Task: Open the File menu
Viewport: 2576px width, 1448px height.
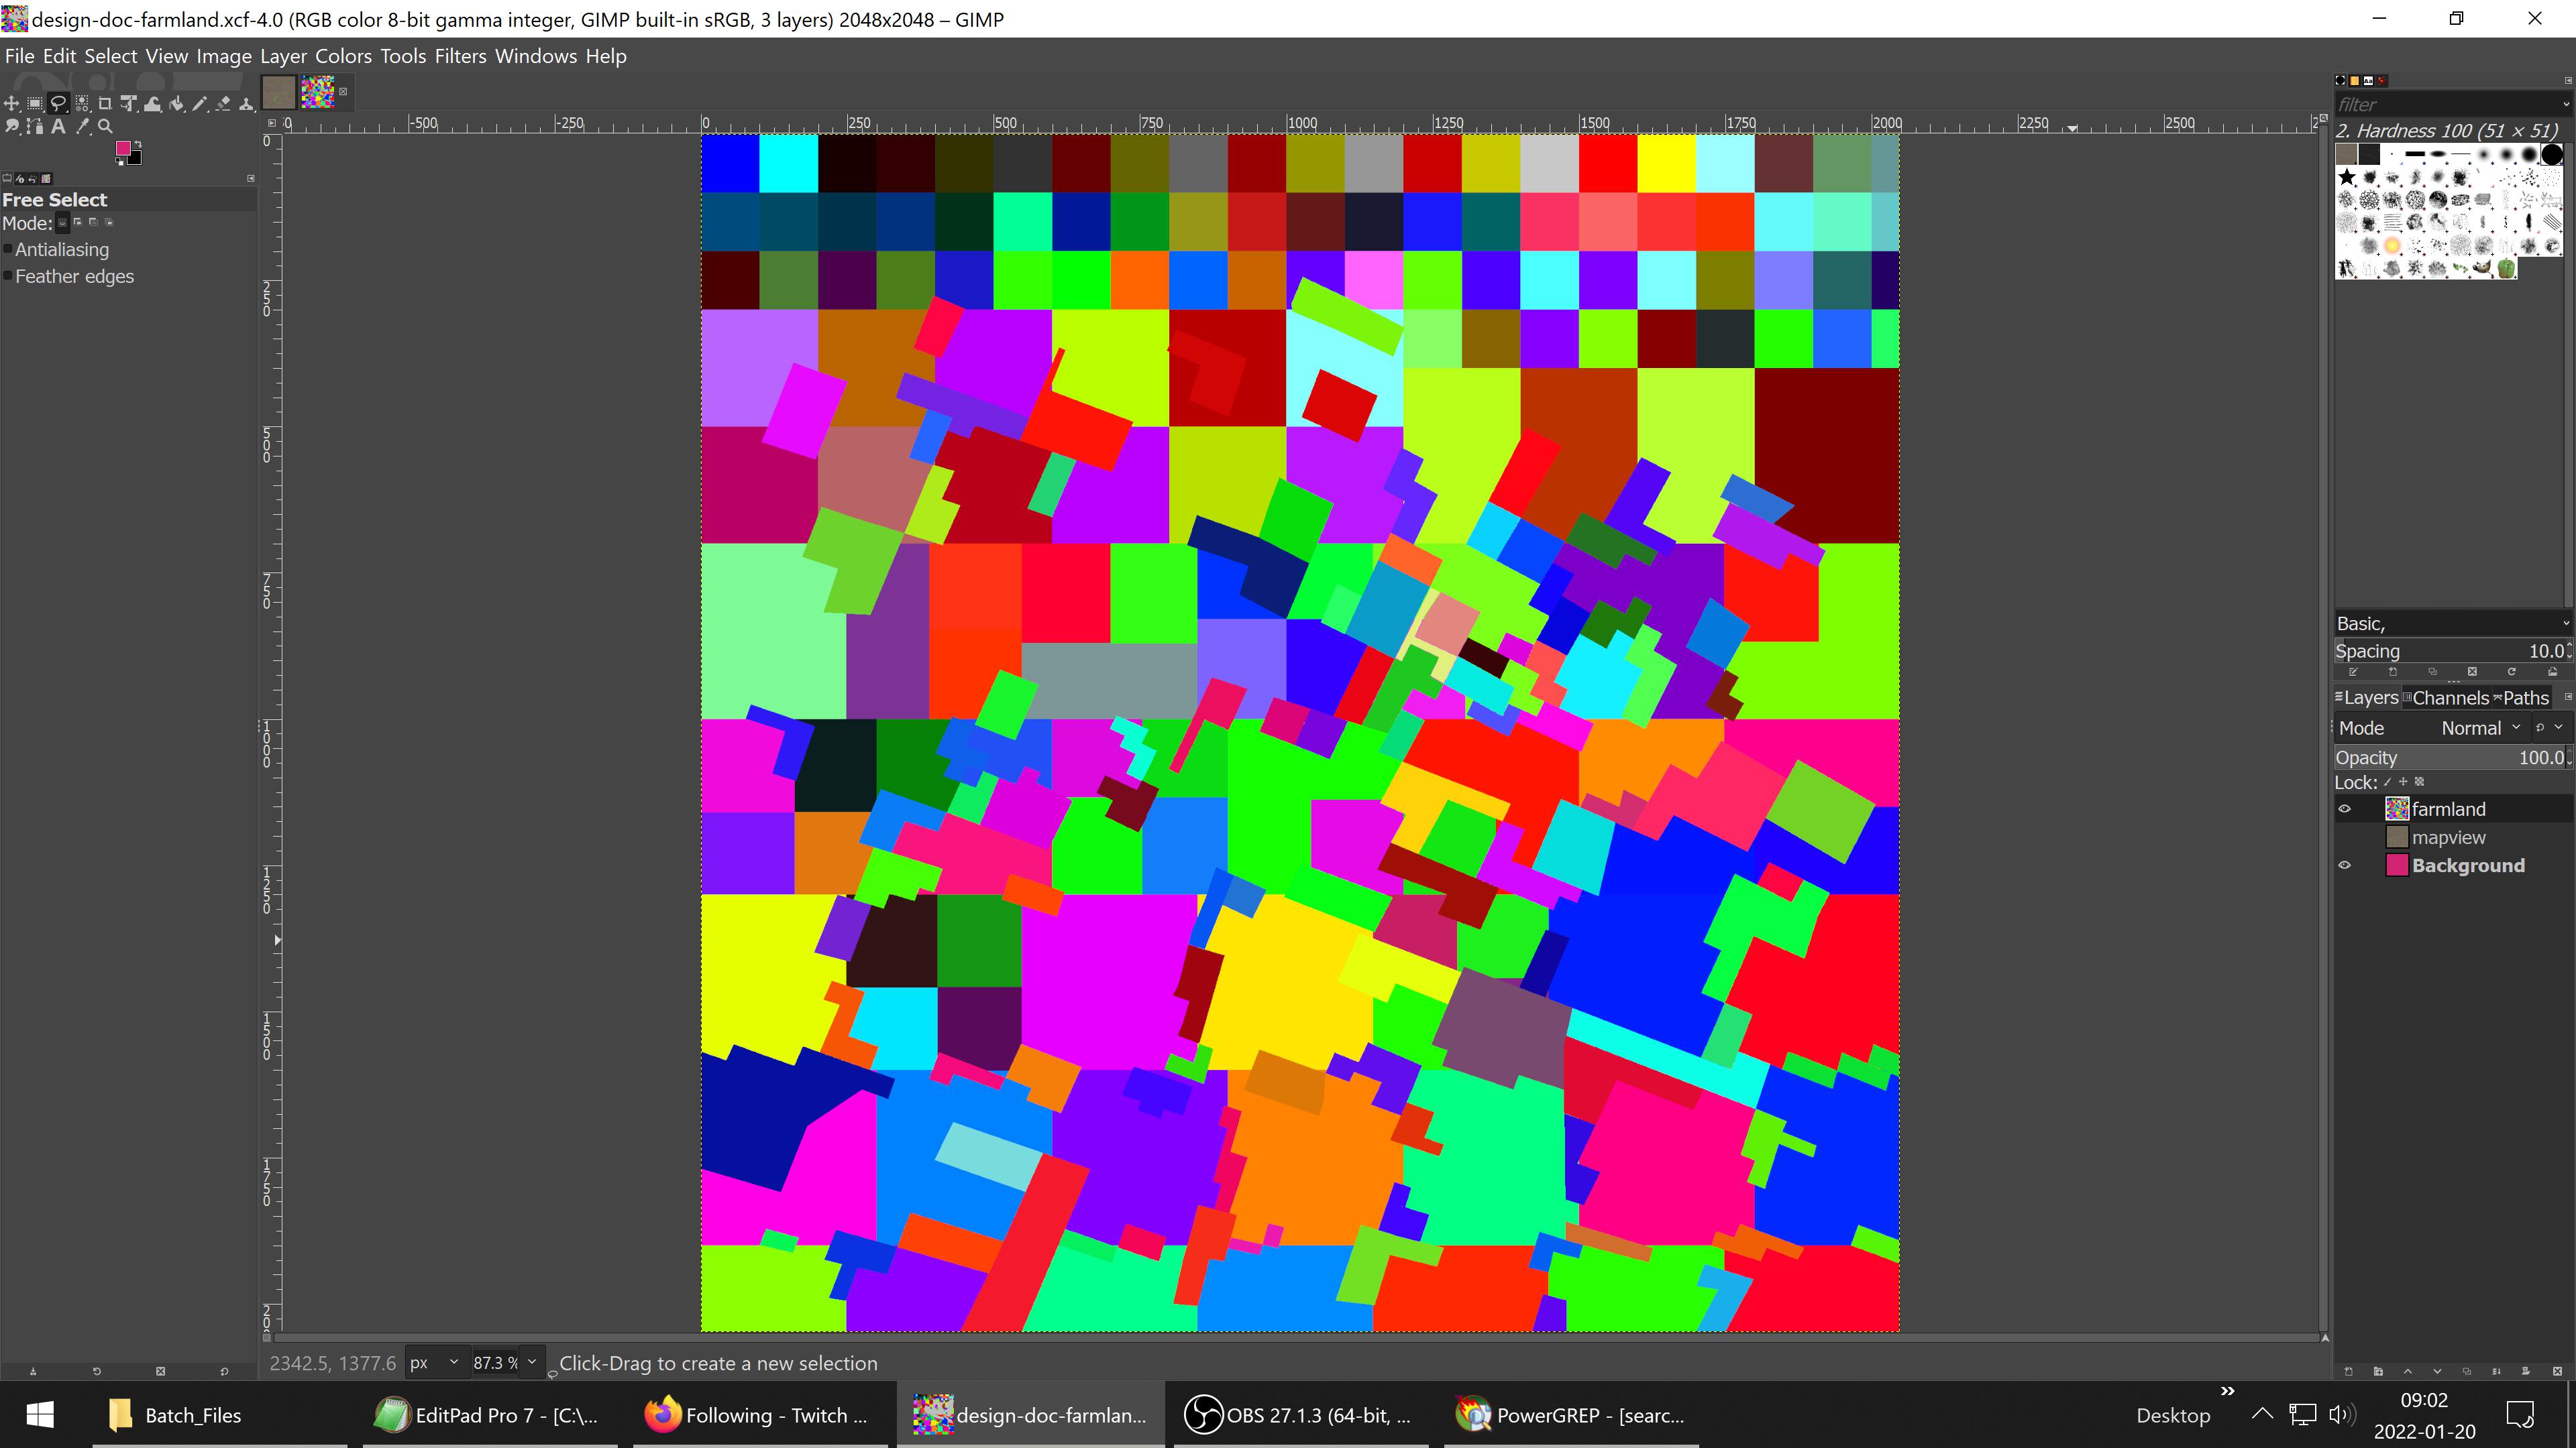Action: click(19, 57)
